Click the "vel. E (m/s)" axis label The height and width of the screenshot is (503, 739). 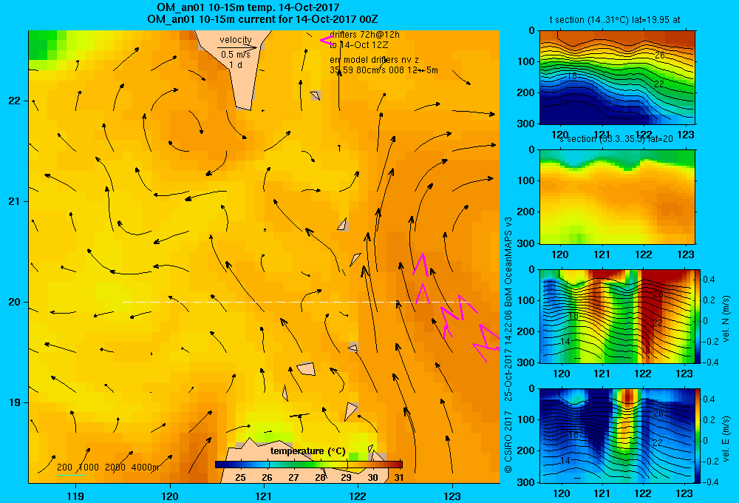click(726, 439)
